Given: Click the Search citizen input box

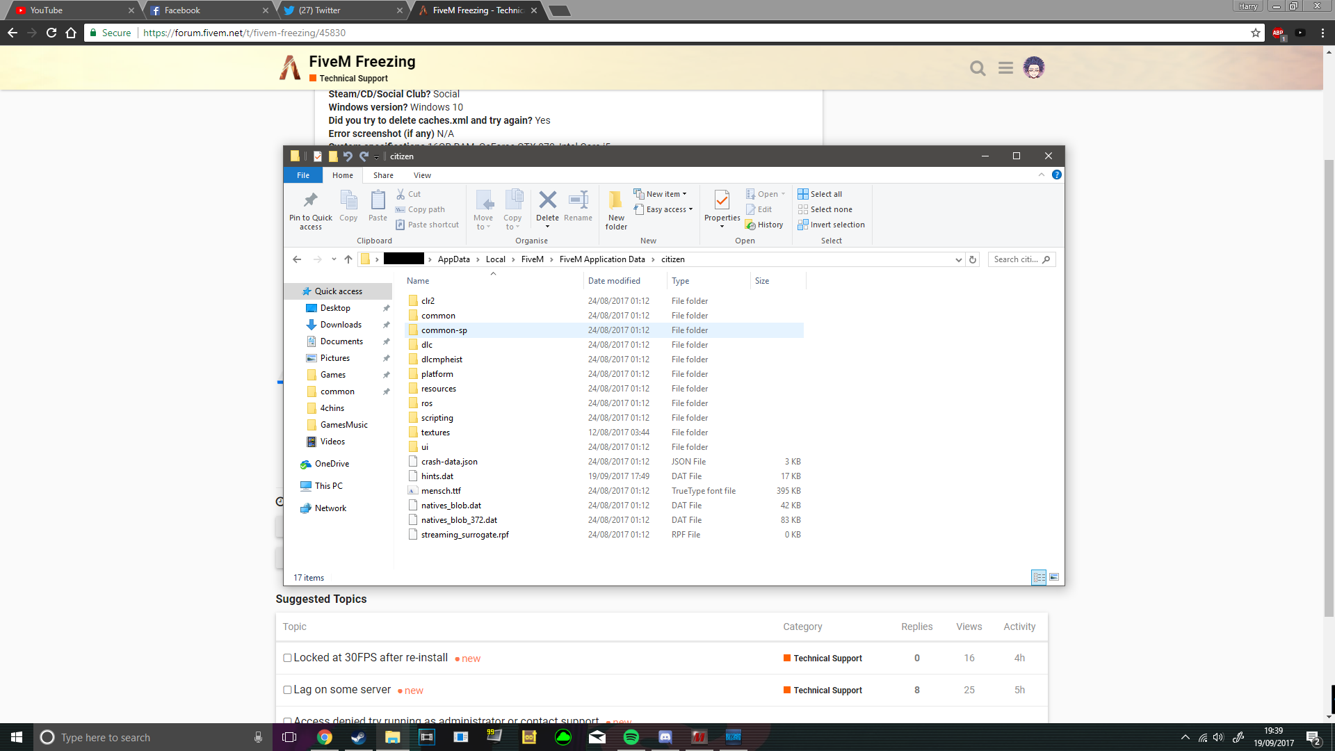Looking at the screenshot, I should (x=1021, y=259).
